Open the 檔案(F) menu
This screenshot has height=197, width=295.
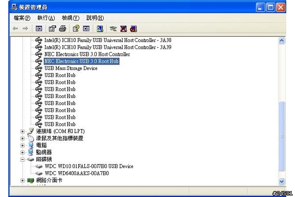pos(22,18)
